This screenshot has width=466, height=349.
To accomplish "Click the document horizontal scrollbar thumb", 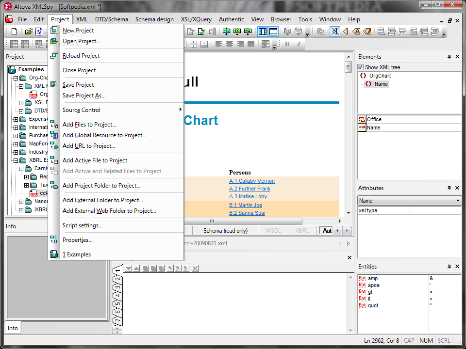I will point(243,221).
